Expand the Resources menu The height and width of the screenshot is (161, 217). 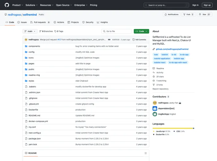[47, 5]
